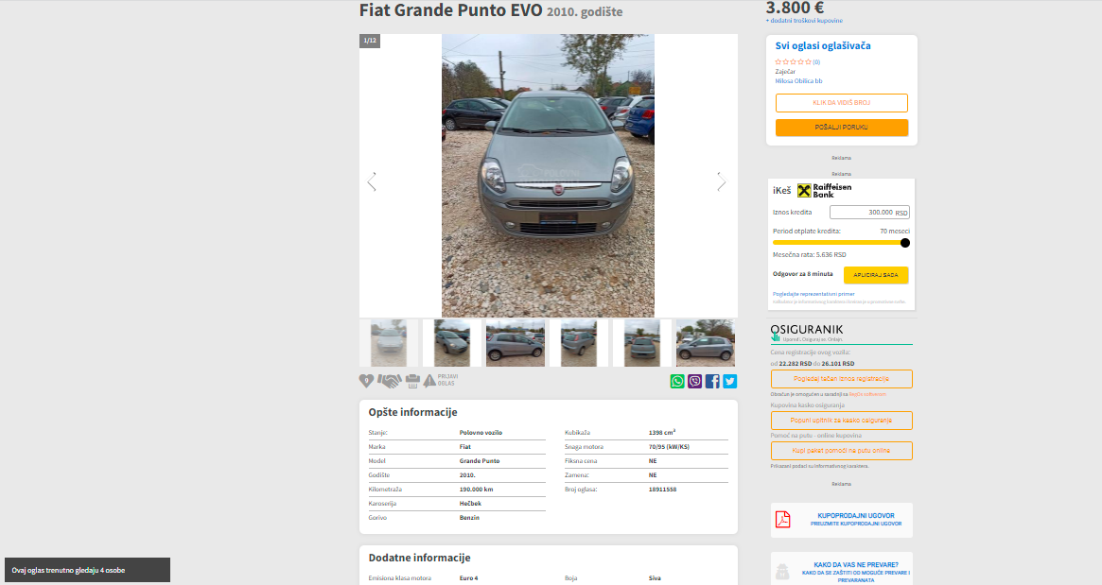
Task: Click the loan repayment period slider handle
Action: [x=905, y=243]
